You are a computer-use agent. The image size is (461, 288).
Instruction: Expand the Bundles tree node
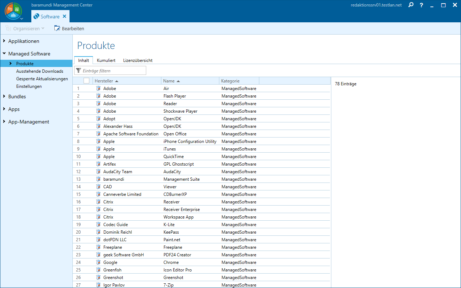pos(4,96)
